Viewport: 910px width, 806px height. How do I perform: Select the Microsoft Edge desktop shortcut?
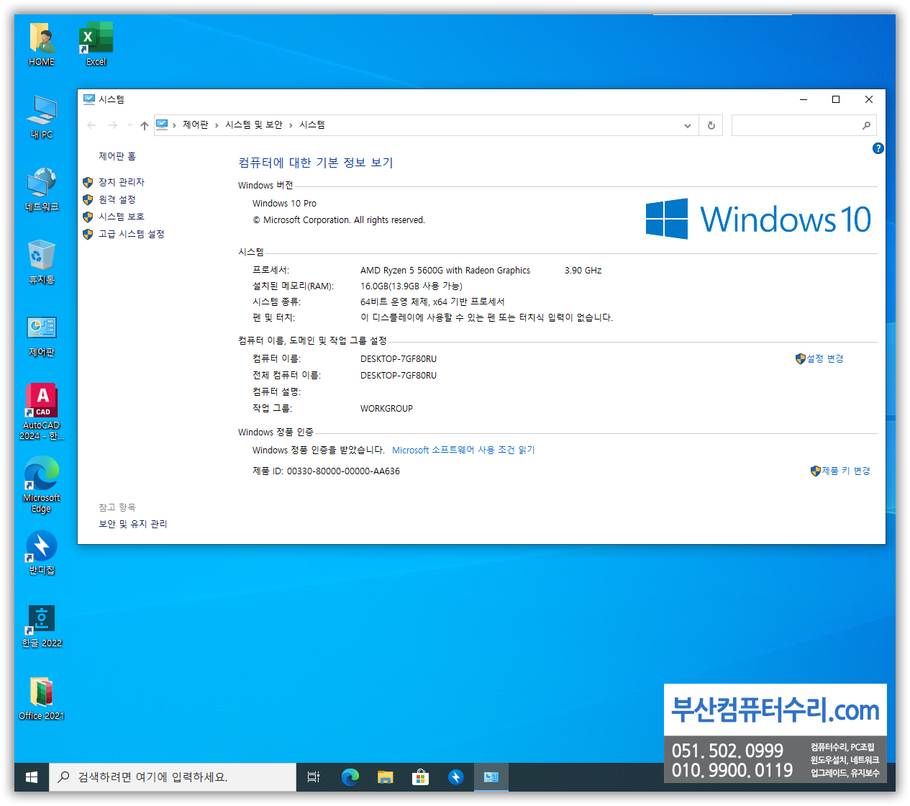pos(42,485)
